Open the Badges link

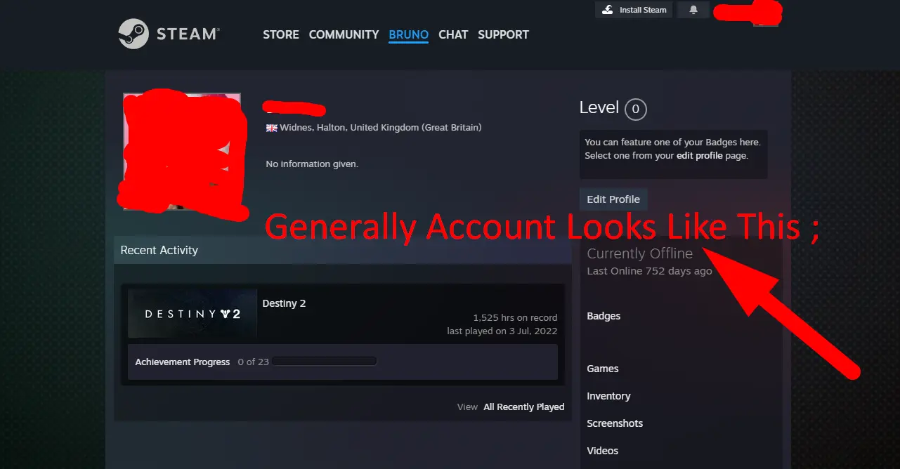click(604, 316)
